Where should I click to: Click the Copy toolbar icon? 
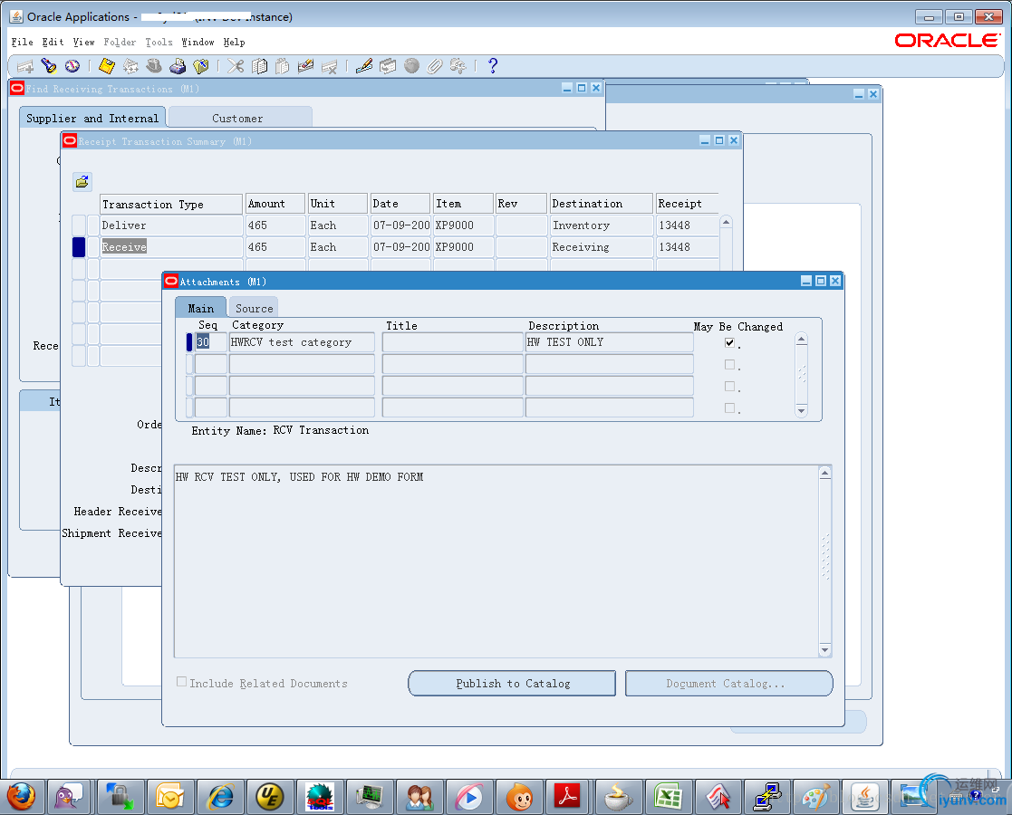click(x=259, y=66)
